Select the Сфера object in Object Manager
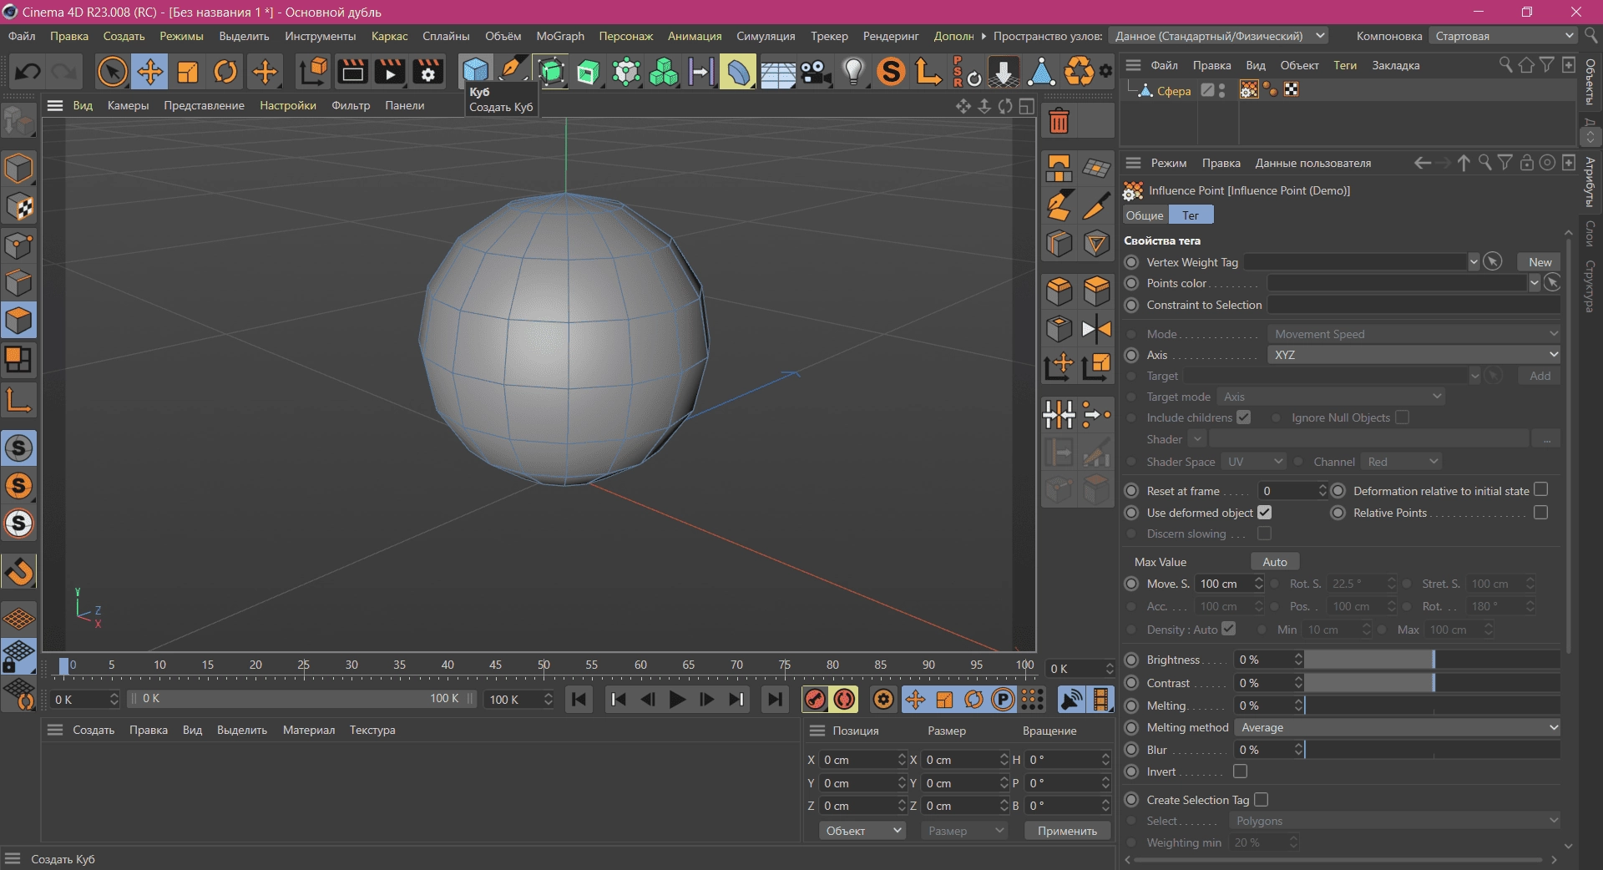1603x870 pixels. pos(1174,91)
